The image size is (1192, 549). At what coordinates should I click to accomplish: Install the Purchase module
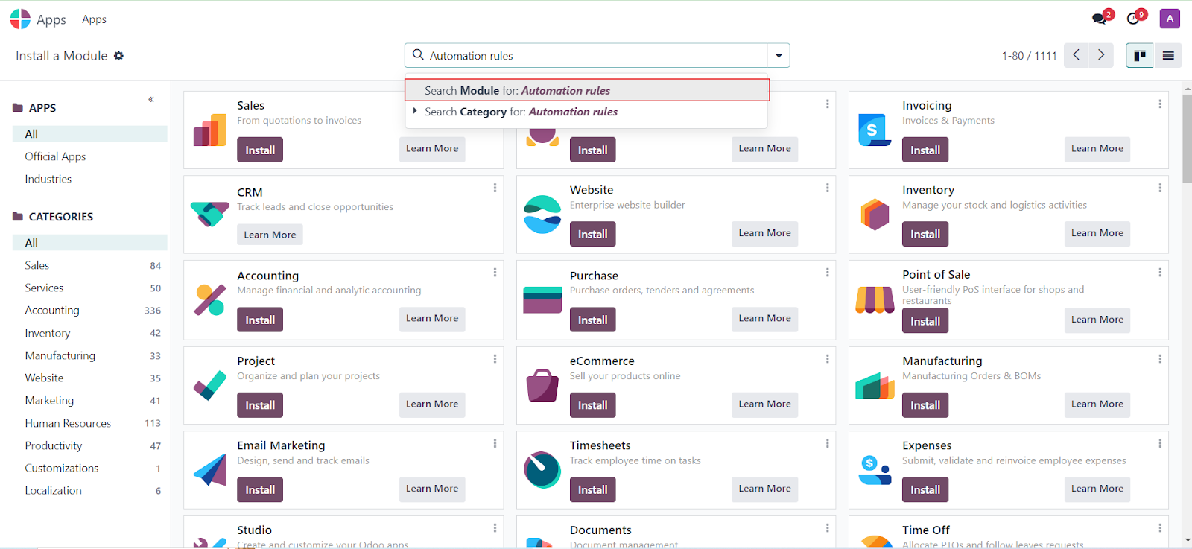[x=592, y=320]
